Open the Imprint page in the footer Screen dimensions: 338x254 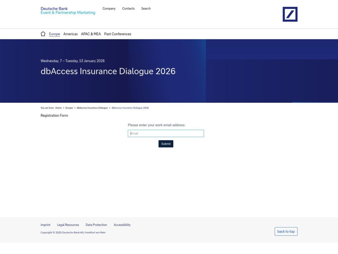click(x=45, y=225)
